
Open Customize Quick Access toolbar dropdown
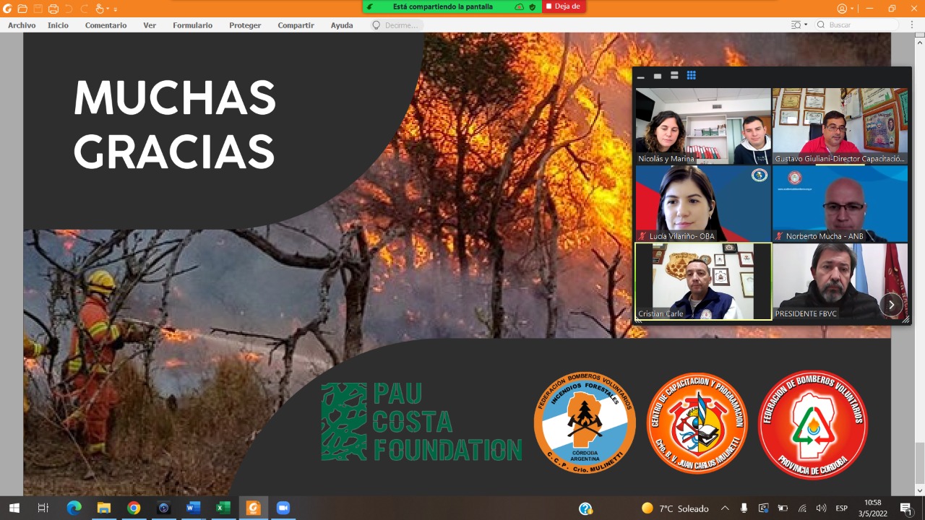[116, 9]
